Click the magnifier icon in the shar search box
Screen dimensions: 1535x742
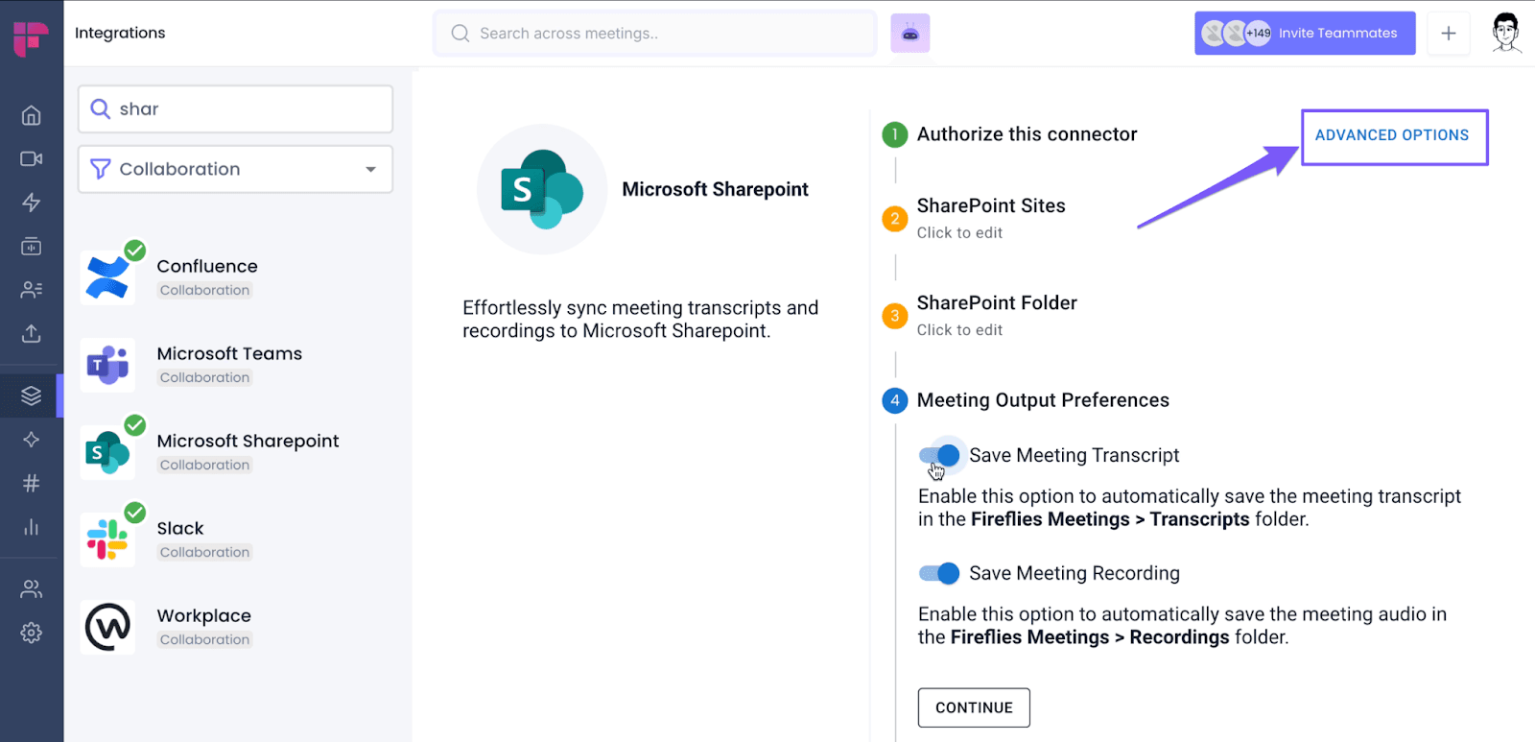click(100, 108)
